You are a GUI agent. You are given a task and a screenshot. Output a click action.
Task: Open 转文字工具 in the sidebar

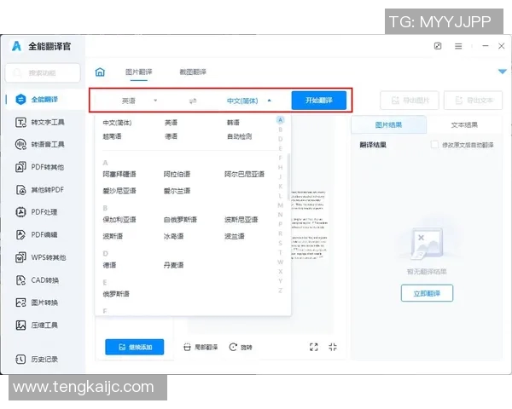(40, 123)
